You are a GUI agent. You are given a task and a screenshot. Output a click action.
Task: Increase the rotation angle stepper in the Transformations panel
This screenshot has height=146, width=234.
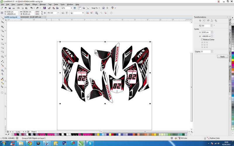pos(211,25)
